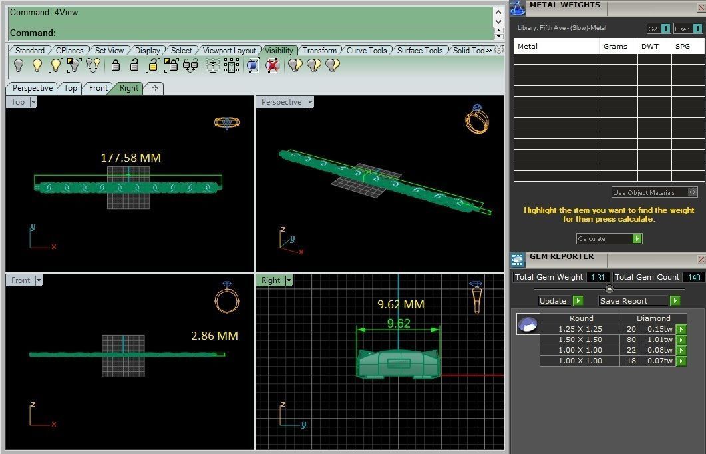The image size is (706, 454).
Task: Switch to the Top viewport tab
Action: (x=71, y=88)
